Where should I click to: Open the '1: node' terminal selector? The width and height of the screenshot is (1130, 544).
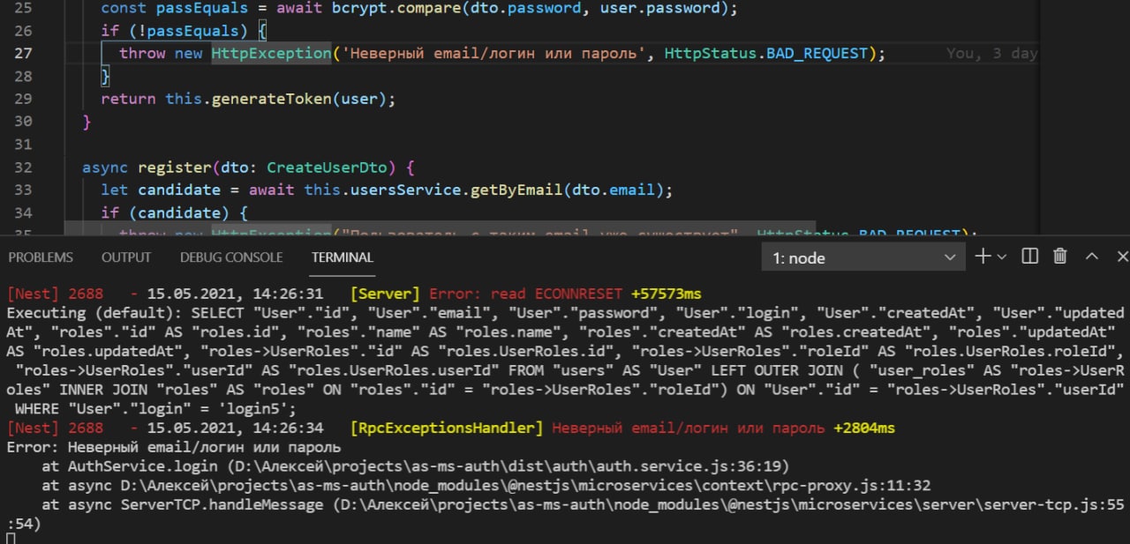[x=863, y=257]
